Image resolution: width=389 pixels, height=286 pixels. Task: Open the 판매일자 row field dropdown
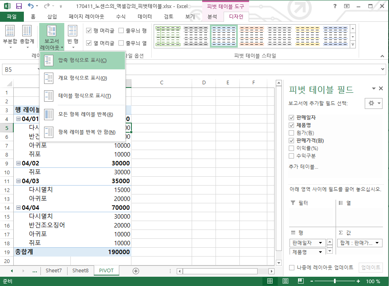(320, 243)
